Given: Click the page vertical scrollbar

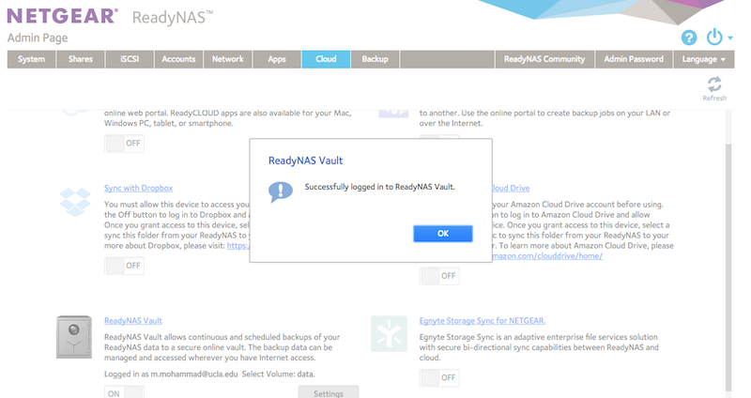Looking at the screenshot, I should pyautogui.click(x=728, y=268).
